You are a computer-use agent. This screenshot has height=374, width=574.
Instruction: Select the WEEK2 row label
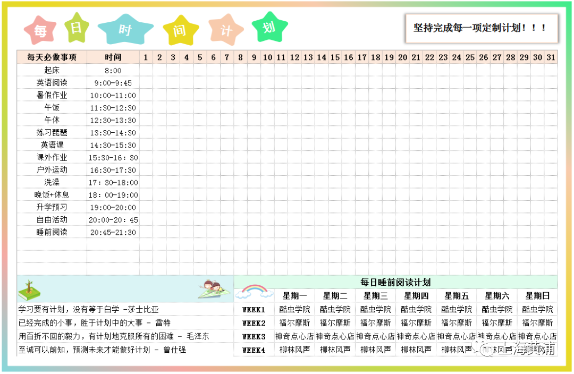point(254,323)
